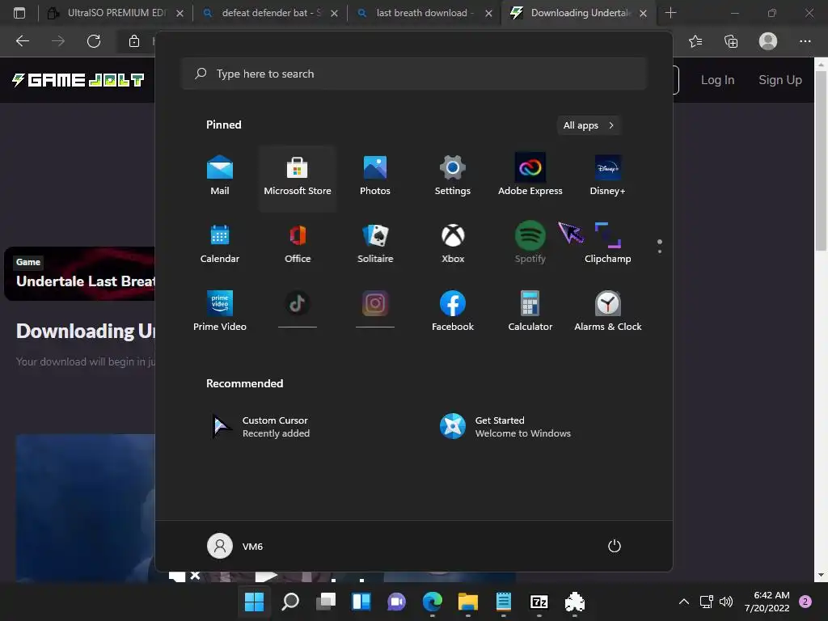Open Widgets from the taskbar
The width and height of the screenshot is (828, 621).
pyautogui.click(x=361, y=601)
